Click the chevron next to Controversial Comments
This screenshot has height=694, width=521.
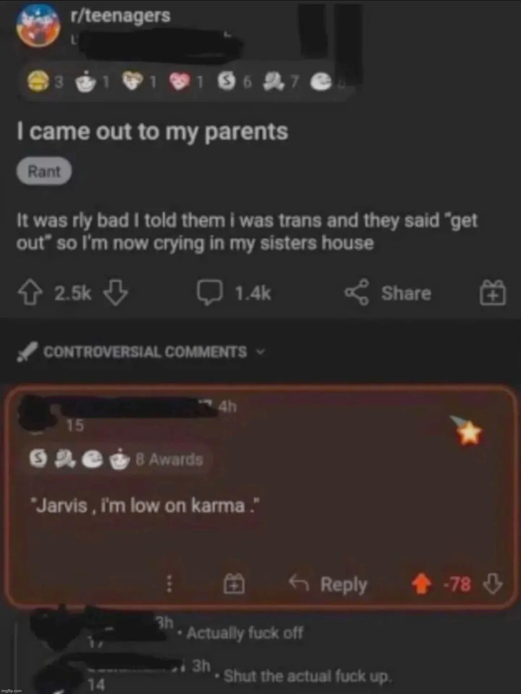(260, 352)
